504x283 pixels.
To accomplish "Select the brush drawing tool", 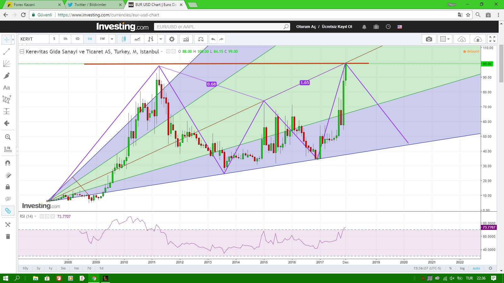I will coord(7,75).
